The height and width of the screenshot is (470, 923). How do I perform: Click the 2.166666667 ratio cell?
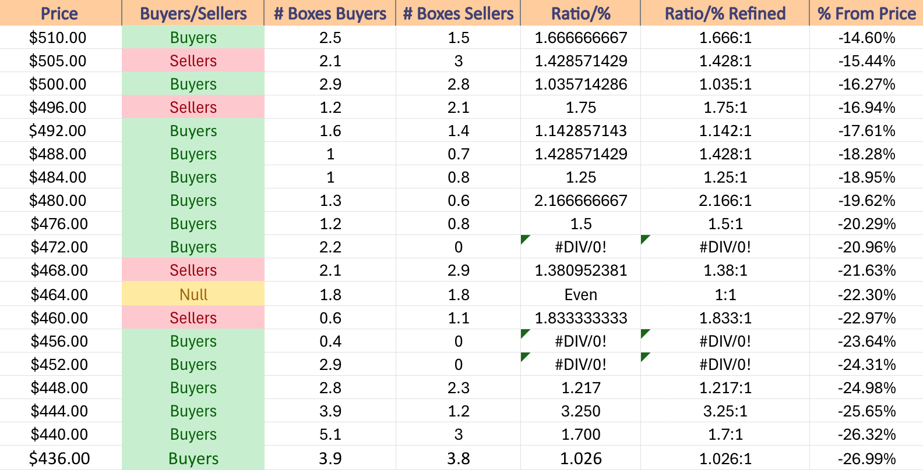click(x=580, y=200)
